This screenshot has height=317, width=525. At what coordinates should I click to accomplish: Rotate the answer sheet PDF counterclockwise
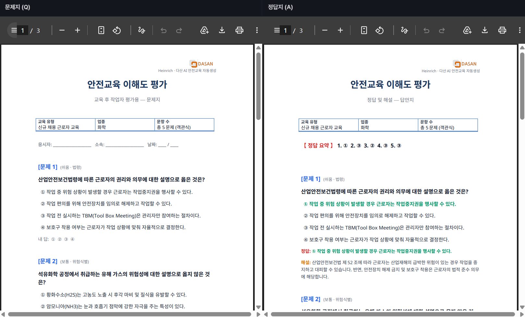tap(380, 30)
